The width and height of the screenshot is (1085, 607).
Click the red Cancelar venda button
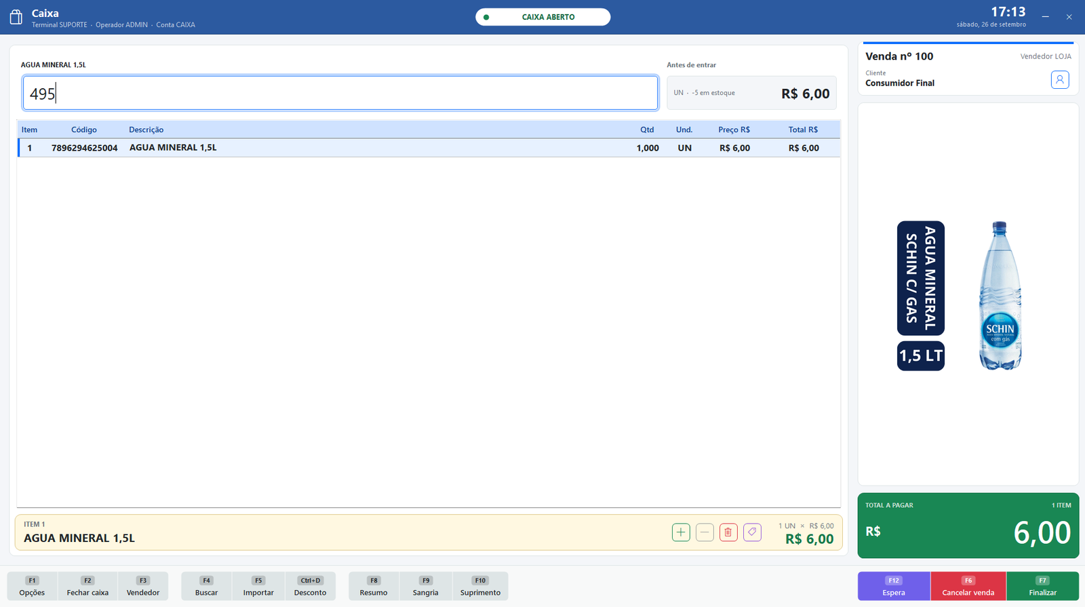968,586
